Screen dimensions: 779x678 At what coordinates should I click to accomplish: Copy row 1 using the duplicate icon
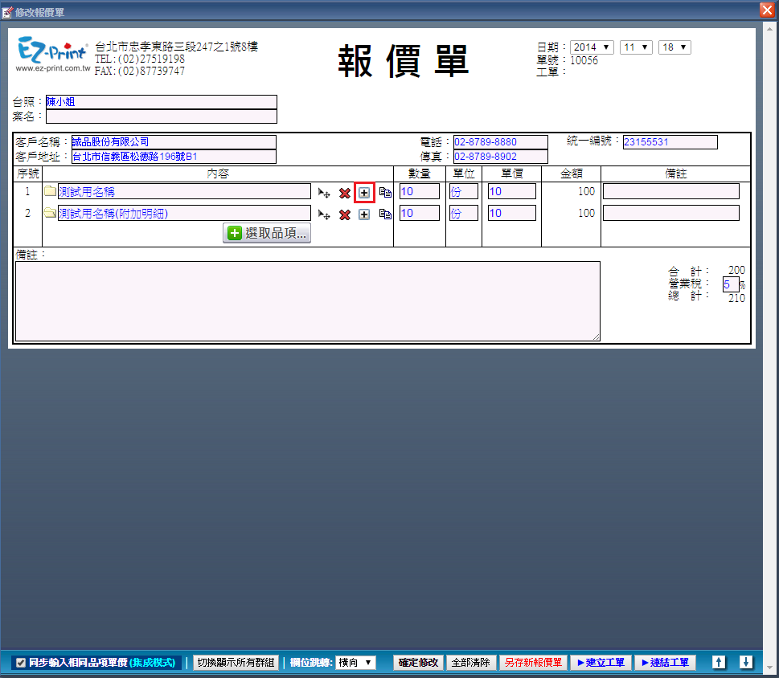[x=385, y=193]
